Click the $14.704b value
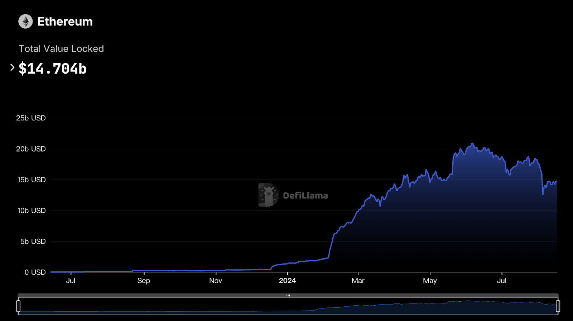The width and height of the screenshot is (573, 321). point(53,68)
